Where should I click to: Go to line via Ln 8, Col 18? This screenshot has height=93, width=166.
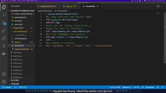point(115,87)
